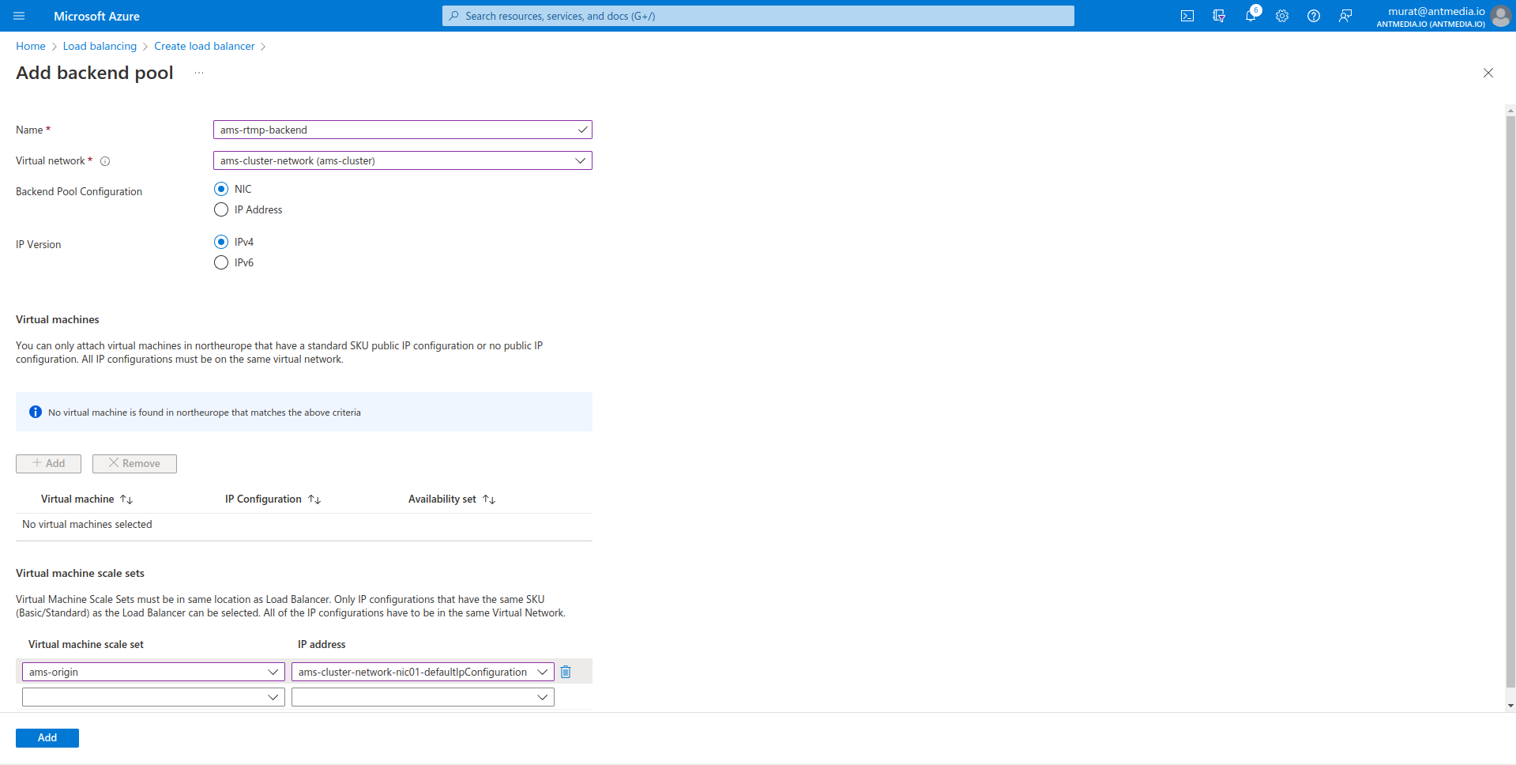Open the Feedback icon

coord(1345,16)
